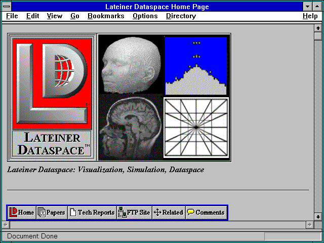
Task: Click the Comments navigation button
Action: pyautogui.click(x=206, y=213)
